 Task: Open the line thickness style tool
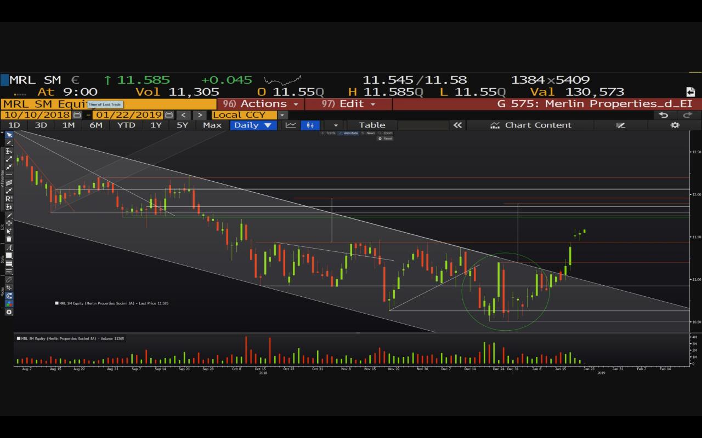click(x=9, y=263)
